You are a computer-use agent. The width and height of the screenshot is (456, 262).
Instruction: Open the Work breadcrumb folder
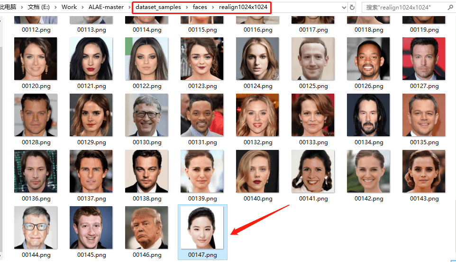point(69,7)
